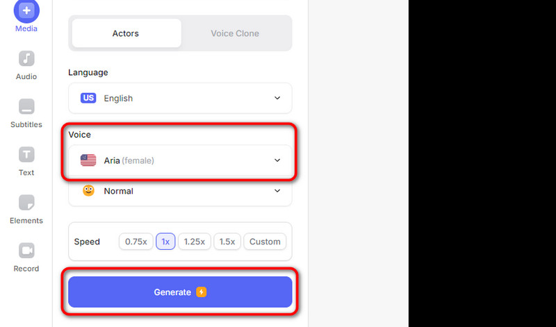Select the 1x speed option

[165, 242]
